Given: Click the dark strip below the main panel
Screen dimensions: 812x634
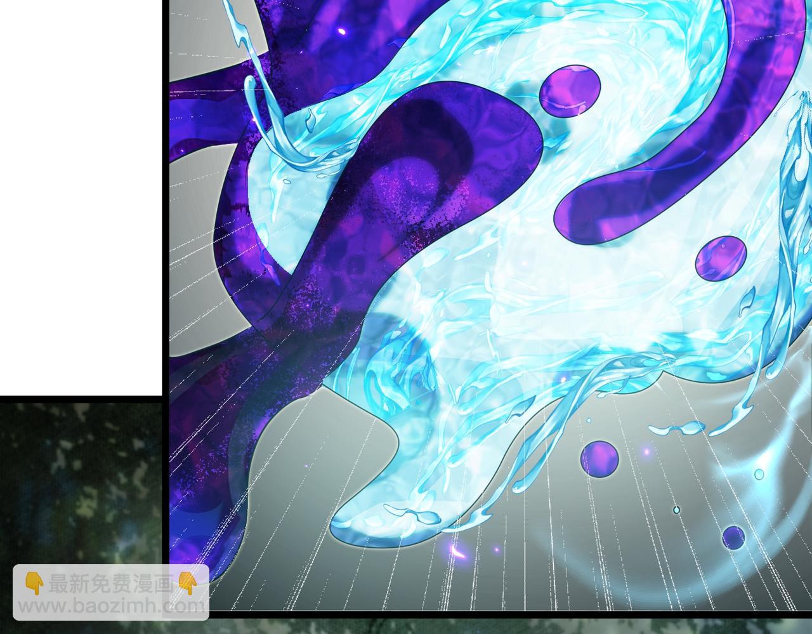Looking at the screenshot, I should 507,625.
